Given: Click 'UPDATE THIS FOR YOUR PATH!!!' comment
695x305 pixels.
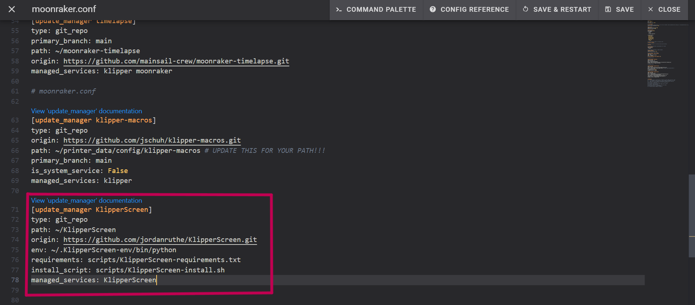Looking at the screenshot, I should point(265,151).
